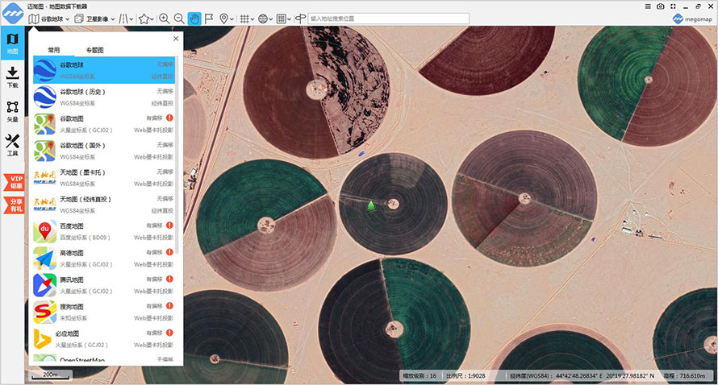Open the 工具 tools sidebar panel
Image resolution: width=718 pixels, height=385 pixels.
pos(12,145)
